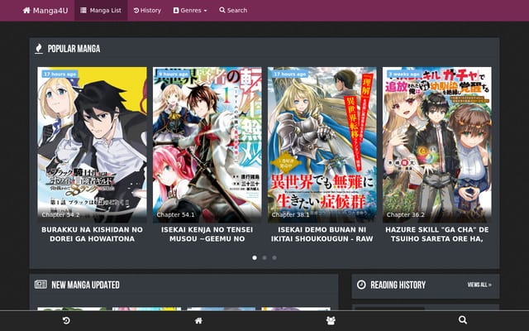Open Burakku na Kishidan cover thumbnail
Viewport: 529px width, 331px height.
tap(92, 145)
